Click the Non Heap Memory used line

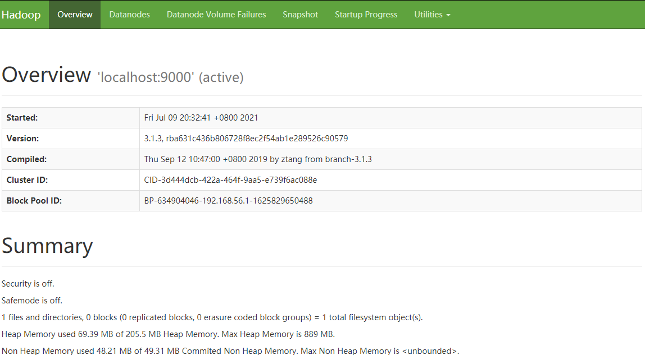[230, 351]
